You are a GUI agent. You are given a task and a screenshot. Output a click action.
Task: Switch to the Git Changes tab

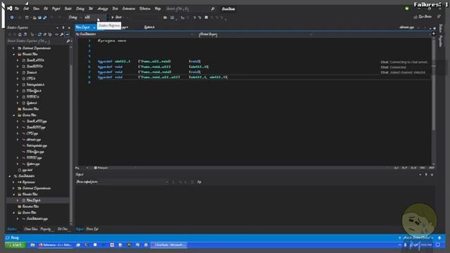pyautogui.click(x=63, y=229)
